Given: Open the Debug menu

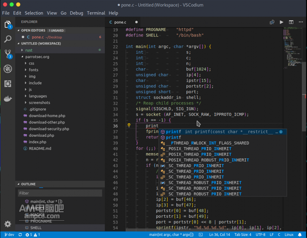Looking at the screenshot, I should [76, 13].
